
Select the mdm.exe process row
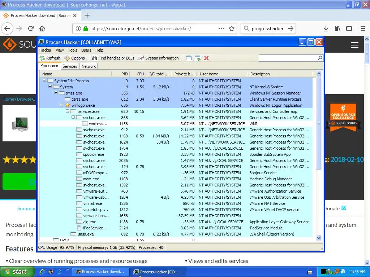[x=176, y=179]
